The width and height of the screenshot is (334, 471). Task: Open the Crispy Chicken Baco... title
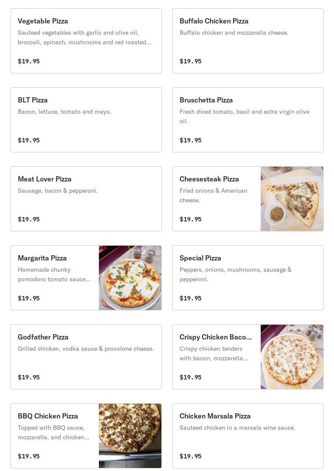216,337
